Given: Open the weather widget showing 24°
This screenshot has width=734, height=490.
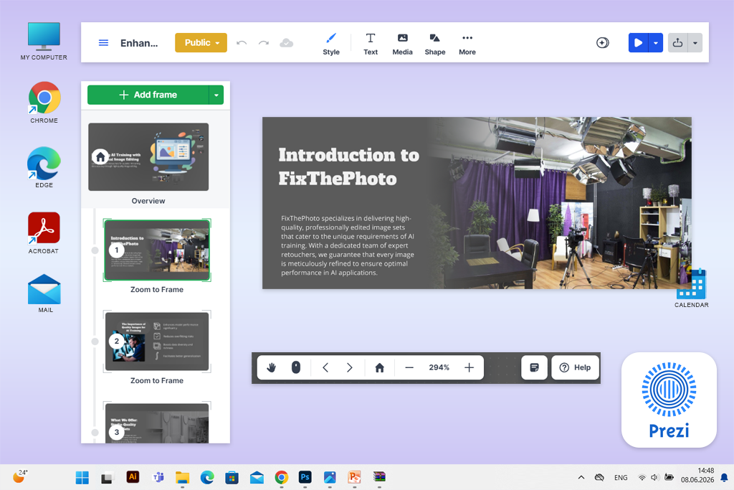Looking at the screenshot, I should [x=20, y=476].
